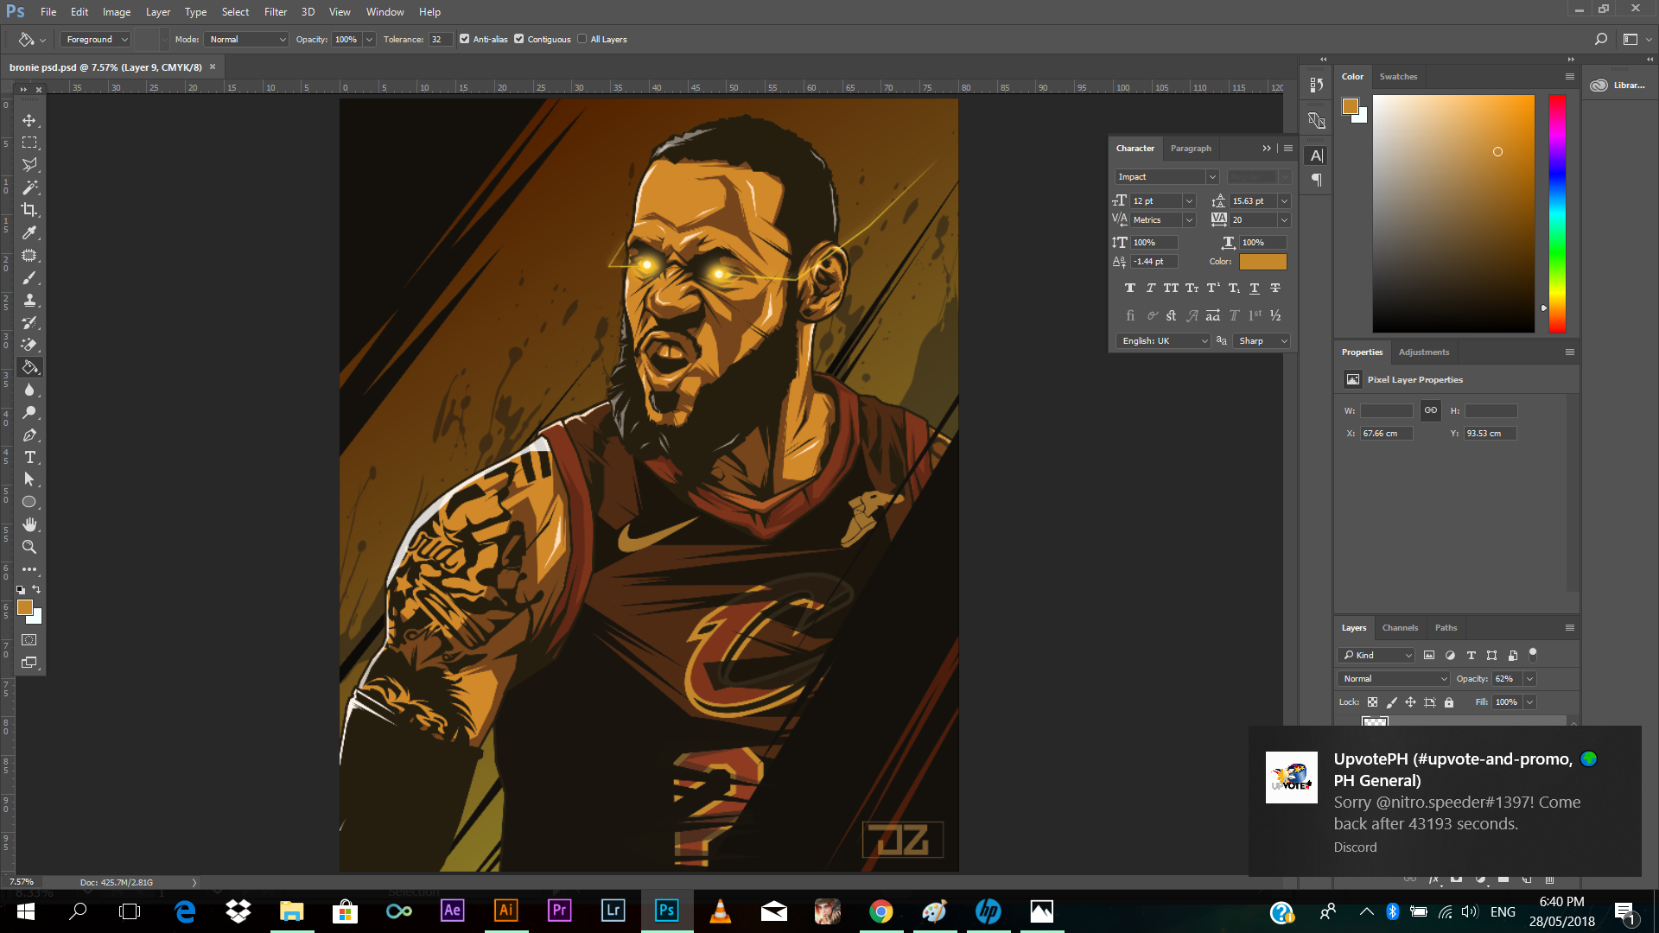Toggle All Caps in Character panel
This screenshot has width=1659, height=933.
click(1171, 288)
